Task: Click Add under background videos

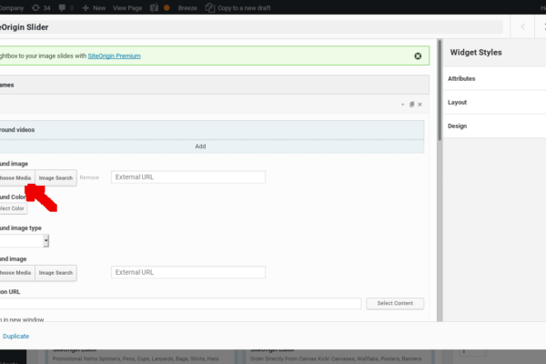Action: (199, 146)
